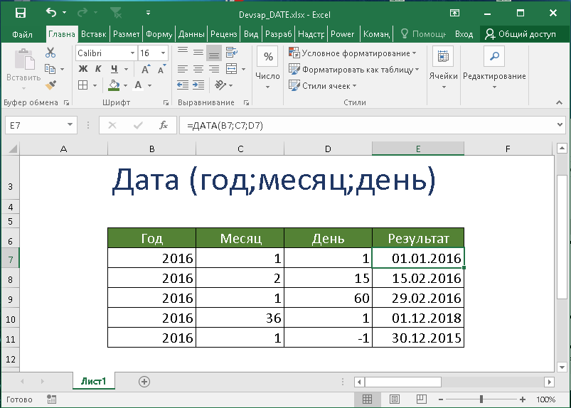This screenshot has width=571, height=408.
Task: Toggle italic К formatting
Action: pyautogui.click(x=98, y=69)
